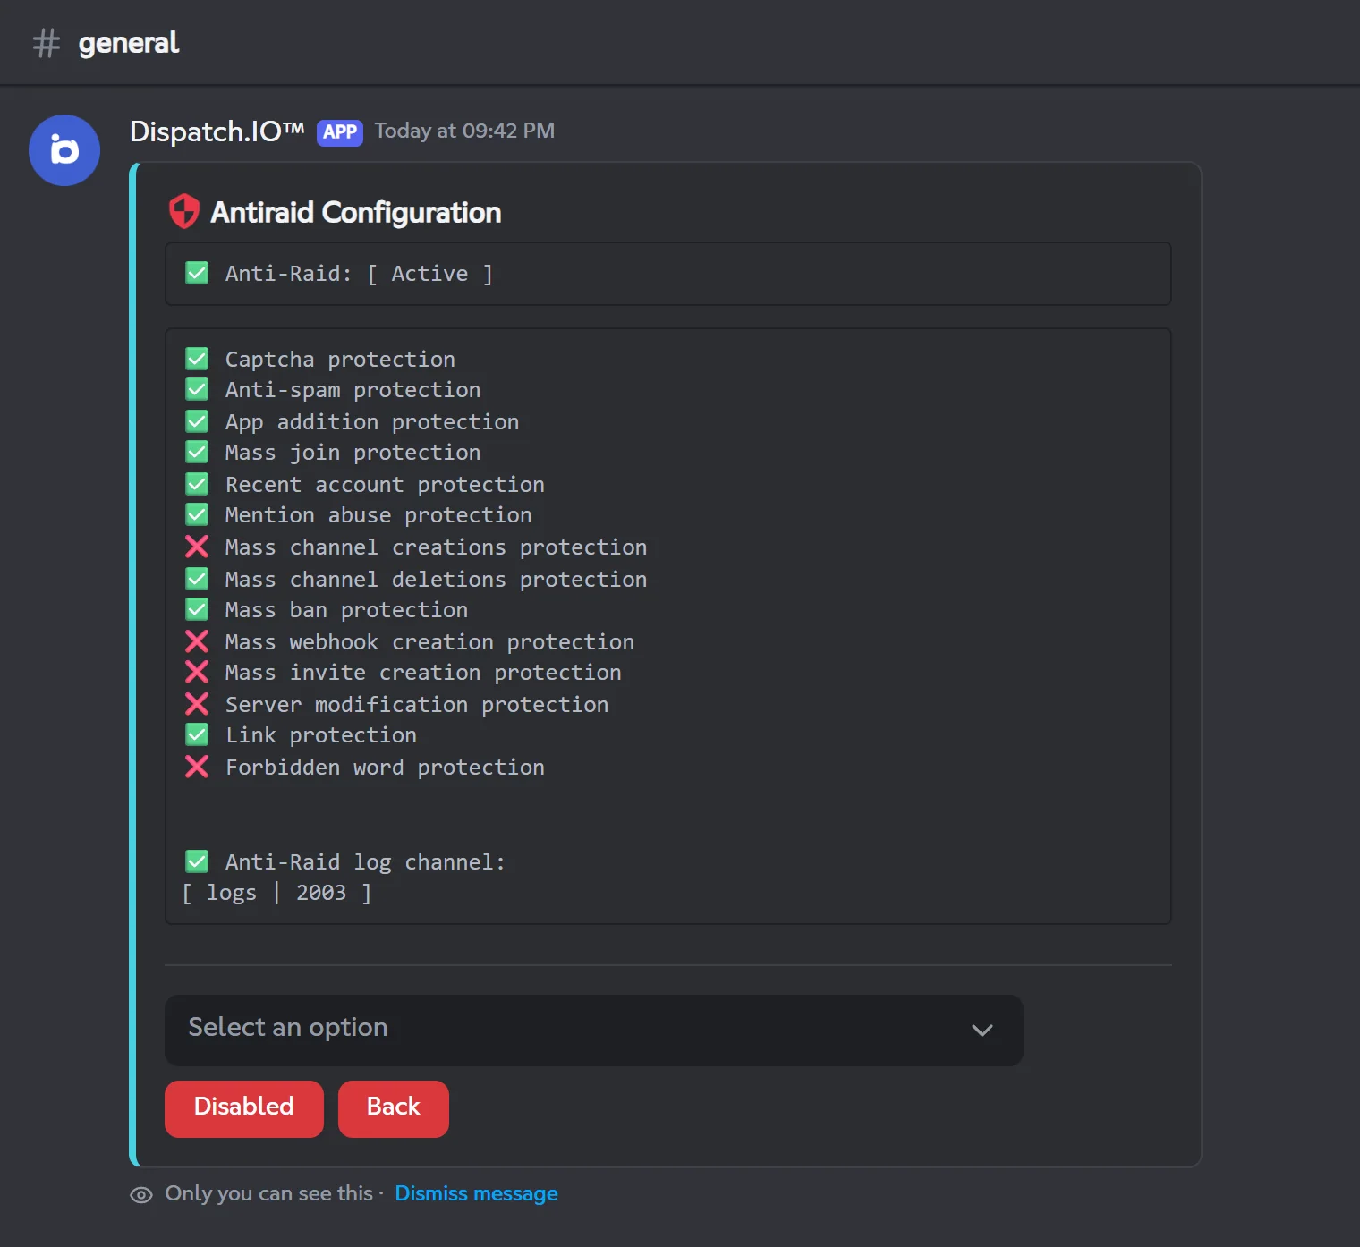This screenshot has height=1247, width=1360.
Task: Click the green check beside App addition protection
Action: tap(197, 421)
